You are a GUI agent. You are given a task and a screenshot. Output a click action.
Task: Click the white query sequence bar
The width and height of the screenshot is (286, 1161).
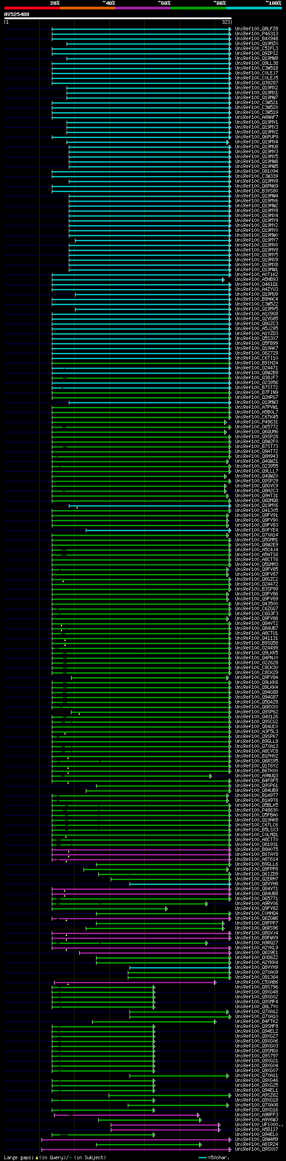(118, 18)
